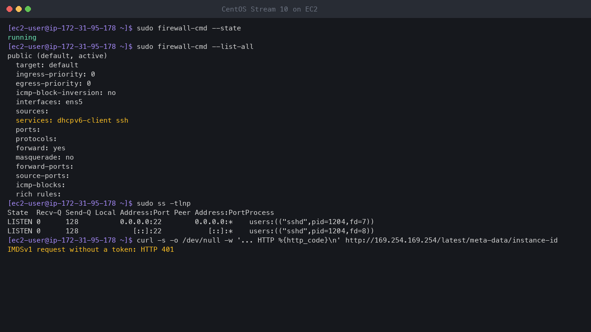Click the window title CentOS Stream 10 on EC2
This screenshot has width=591, height=332.
[270, 9]
